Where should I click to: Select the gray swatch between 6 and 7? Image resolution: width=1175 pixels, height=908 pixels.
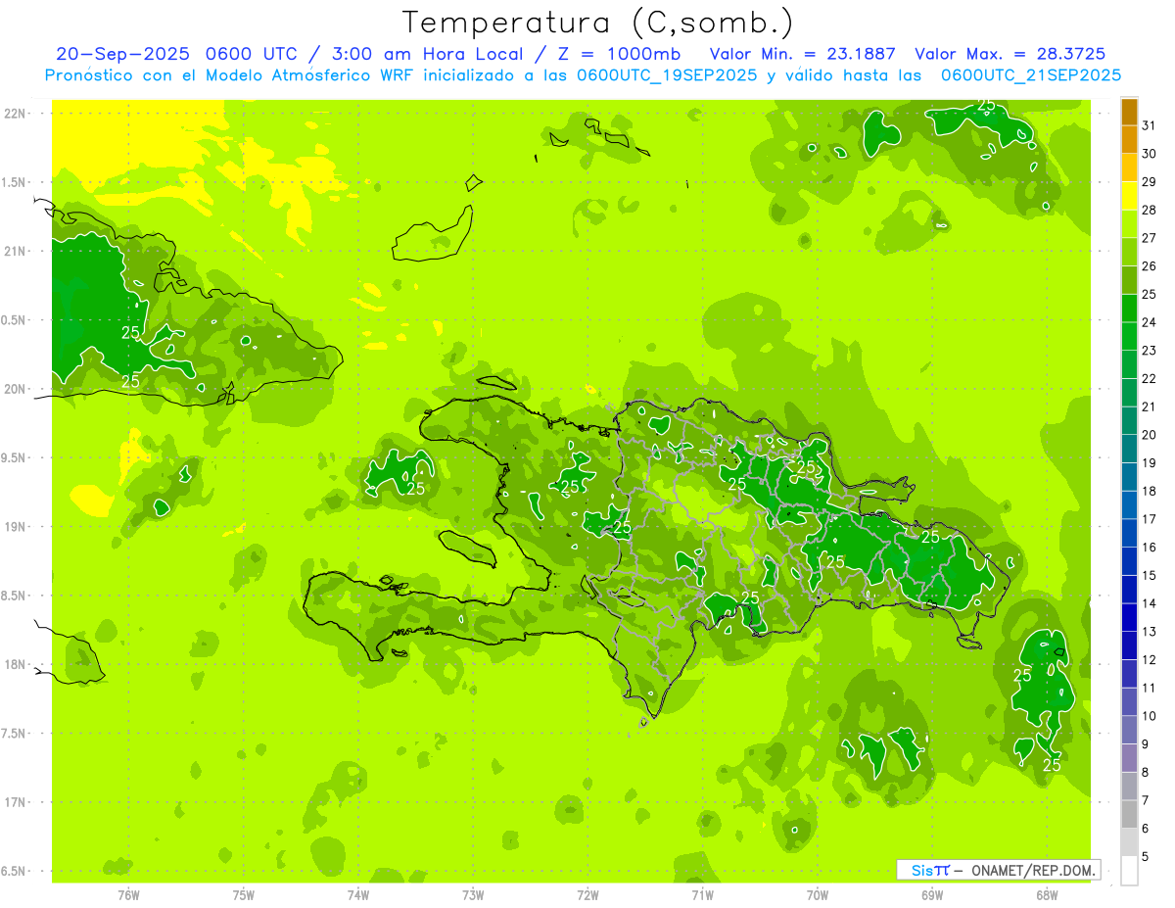click(x=1129, y=815)
